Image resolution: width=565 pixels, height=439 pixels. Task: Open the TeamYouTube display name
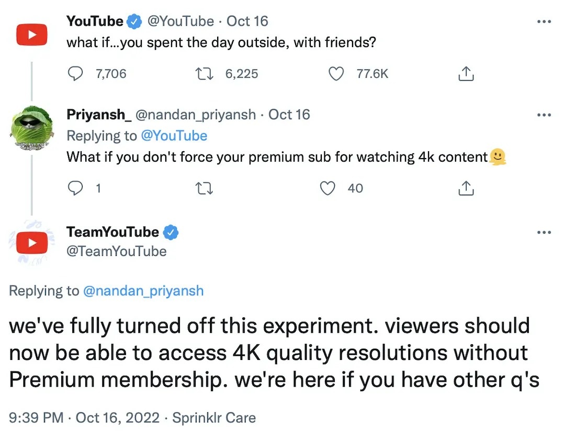pos(112,232)
